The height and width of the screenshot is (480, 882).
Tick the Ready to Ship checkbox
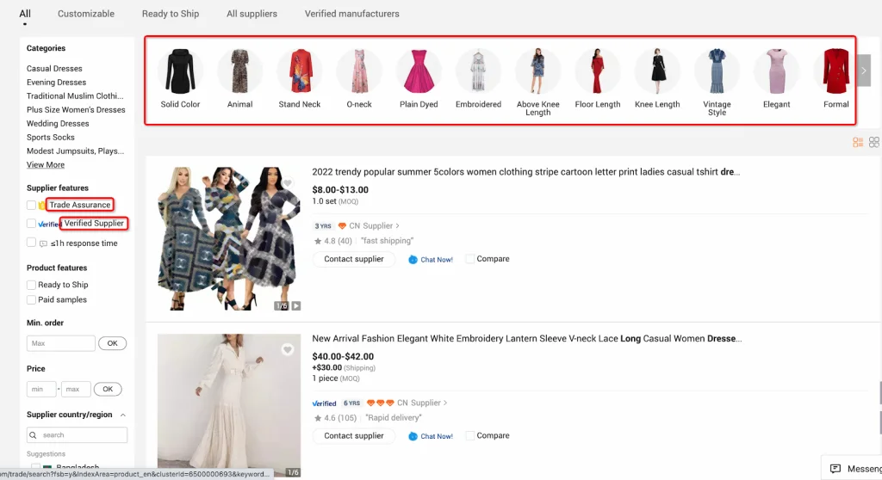(x=32, y=285)
